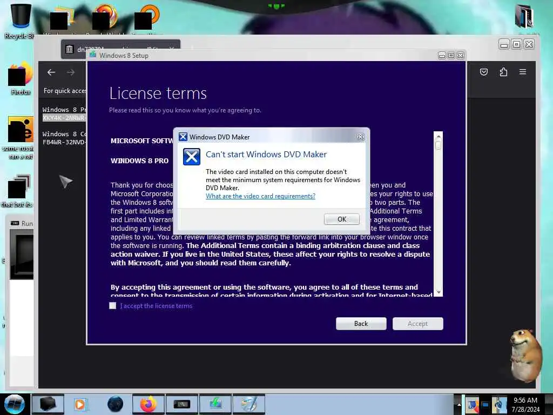Close the Firefox window
This screenshot has height=415, width=553.
529,44
